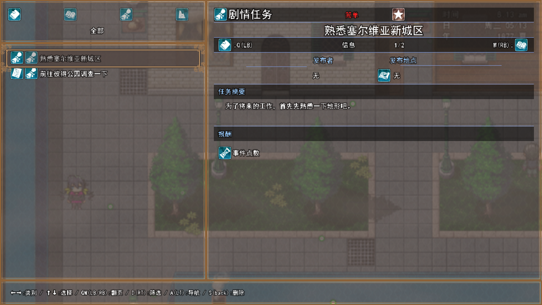Click the map icon under 发布地点

click(x=384, y=75)
